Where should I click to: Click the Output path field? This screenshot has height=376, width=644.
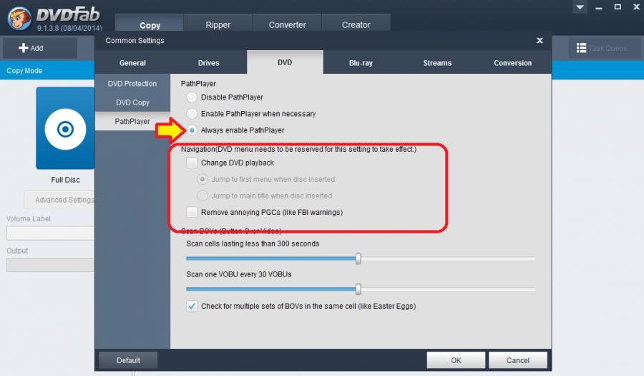pos(51,265)
